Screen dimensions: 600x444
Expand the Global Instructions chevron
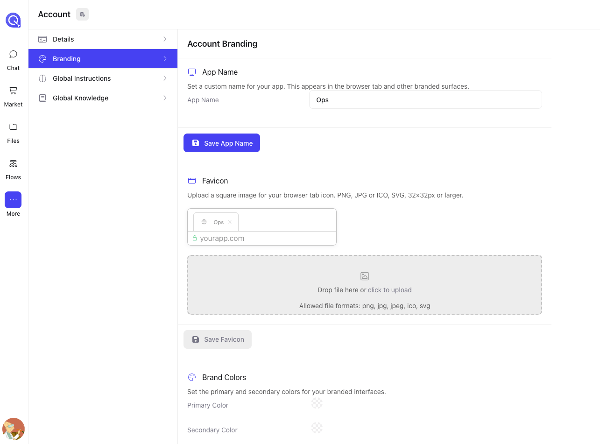(165, 78)
